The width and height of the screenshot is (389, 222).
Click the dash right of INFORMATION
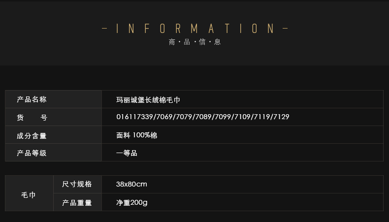click(x=285, y=29)
